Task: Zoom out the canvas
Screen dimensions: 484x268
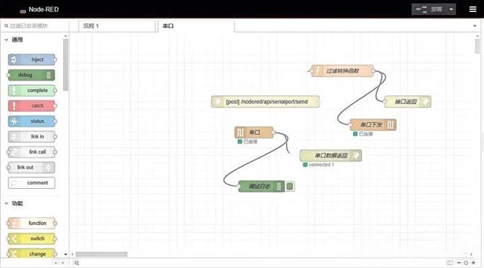Action: [459, 263]
